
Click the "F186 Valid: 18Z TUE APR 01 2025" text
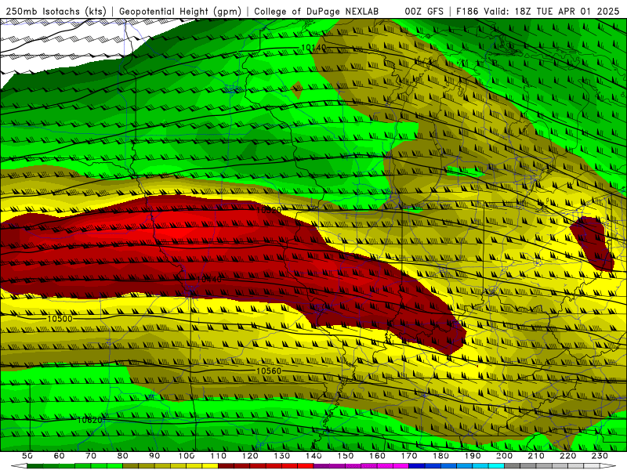tap(538, 12)
